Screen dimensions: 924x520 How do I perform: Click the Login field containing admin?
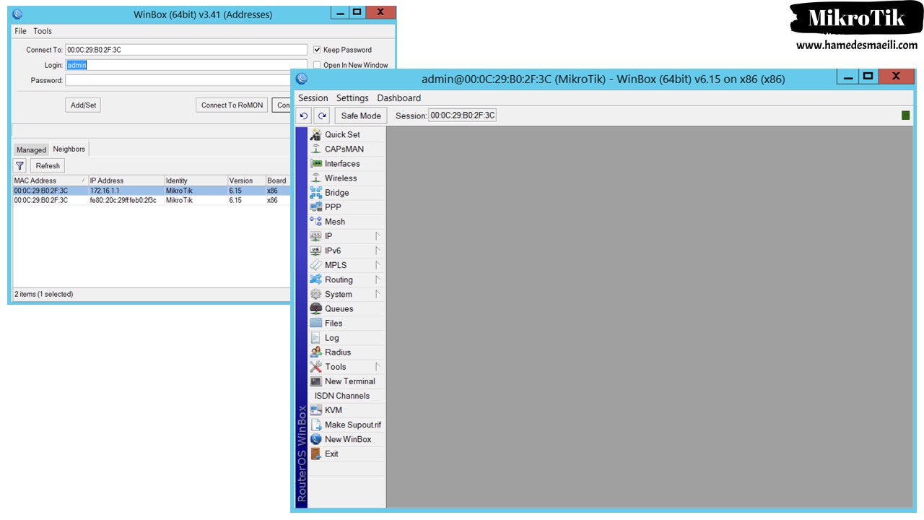[x=186, y=65]
